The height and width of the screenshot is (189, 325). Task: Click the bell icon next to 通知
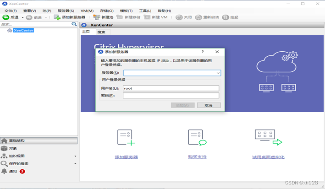coord(4,171)
